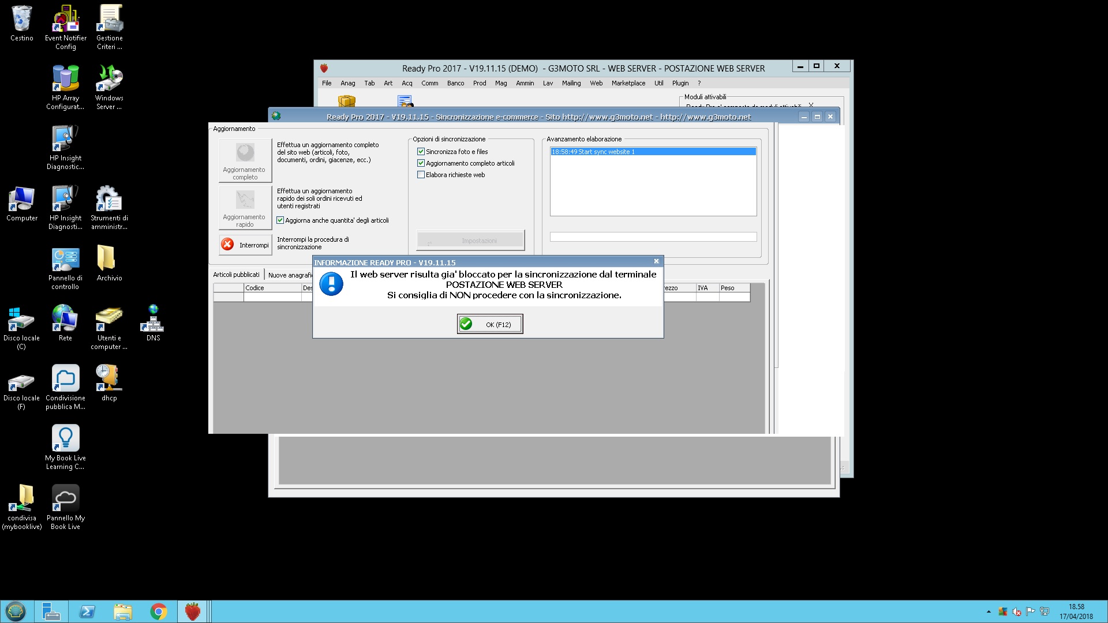
Task: Open Disco locale (F) desktop icon
Action: [x=21, y=388]
